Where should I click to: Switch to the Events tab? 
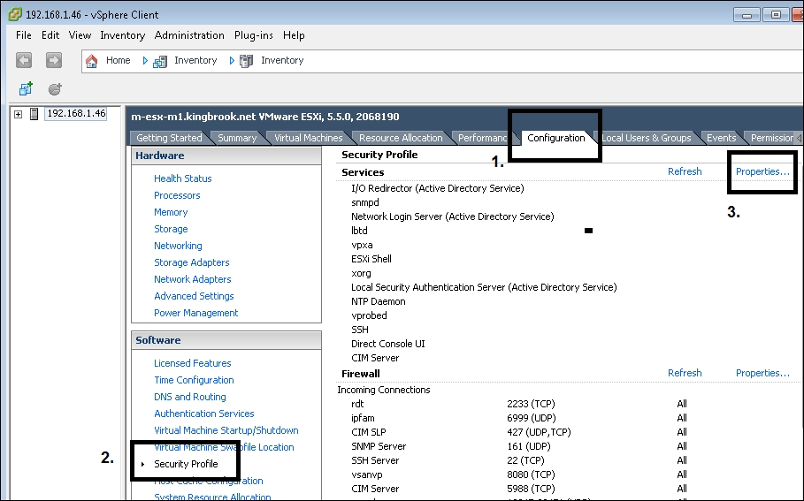[x=721, y=138]
